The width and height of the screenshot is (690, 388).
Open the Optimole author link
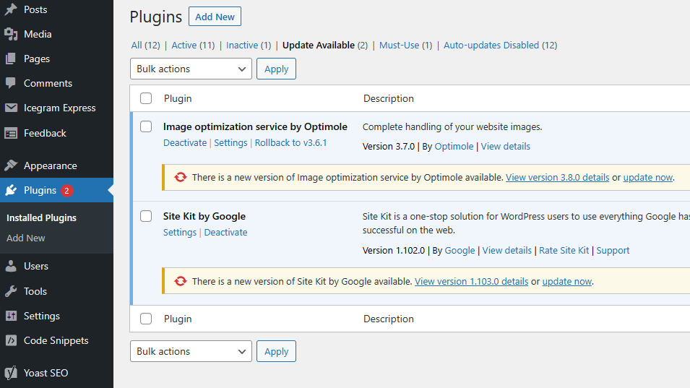coord(454,146)
